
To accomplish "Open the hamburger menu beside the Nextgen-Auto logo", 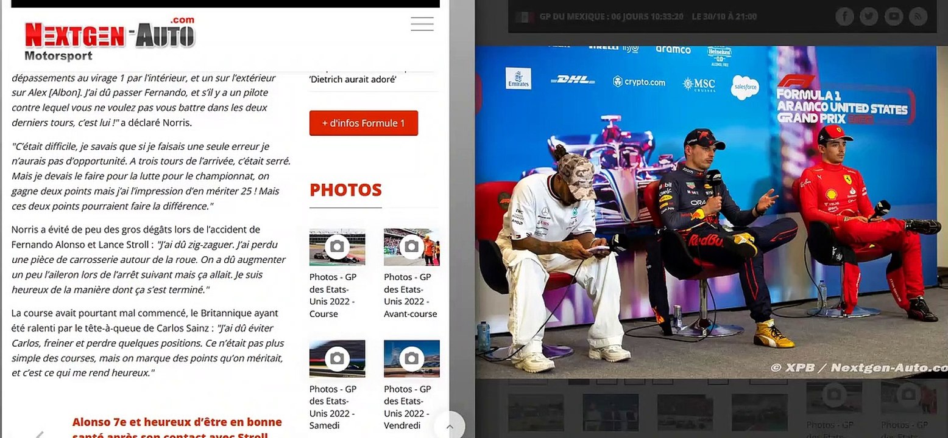I will [x=422, y=24].
